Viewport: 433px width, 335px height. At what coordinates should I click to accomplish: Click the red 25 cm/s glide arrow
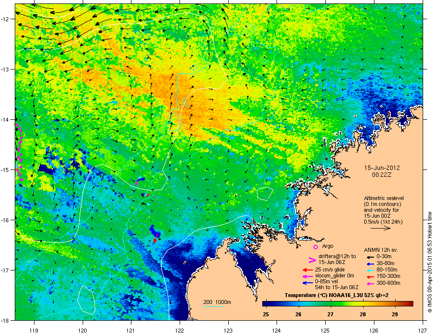tap(308, 270)
